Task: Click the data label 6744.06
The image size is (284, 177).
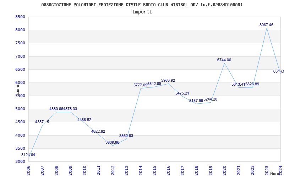Action: (x=224, y=60)
